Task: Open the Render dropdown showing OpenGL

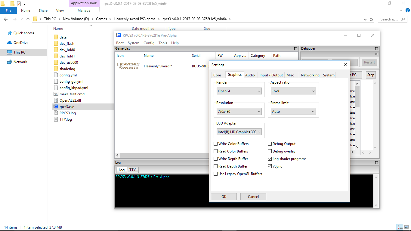Action: click(239, 91)
